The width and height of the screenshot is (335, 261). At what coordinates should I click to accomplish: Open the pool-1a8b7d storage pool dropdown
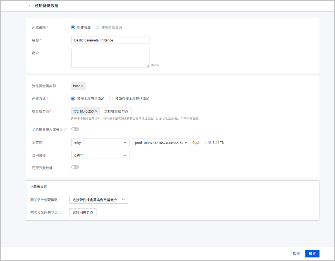pyautogui.click(x=161, y=142)
